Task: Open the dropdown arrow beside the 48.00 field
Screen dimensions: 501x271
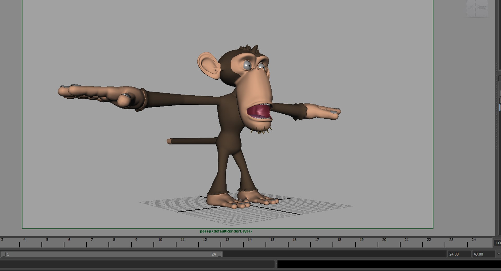Action: pos(499,254)
